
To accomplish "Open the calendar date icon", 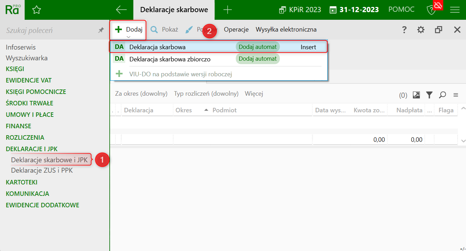I will pyautogui.click(x=333, y=10).
